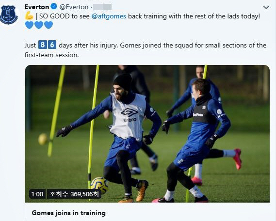Click the tweet text about first-team session
276x221 pixels.
click(x=146, y=50)
